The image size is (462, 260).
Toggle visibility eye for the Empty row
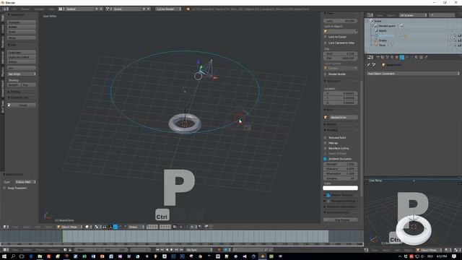450,40
